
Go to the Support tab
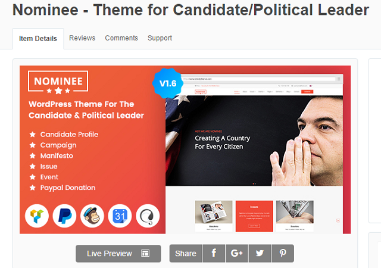click(160, 38)
